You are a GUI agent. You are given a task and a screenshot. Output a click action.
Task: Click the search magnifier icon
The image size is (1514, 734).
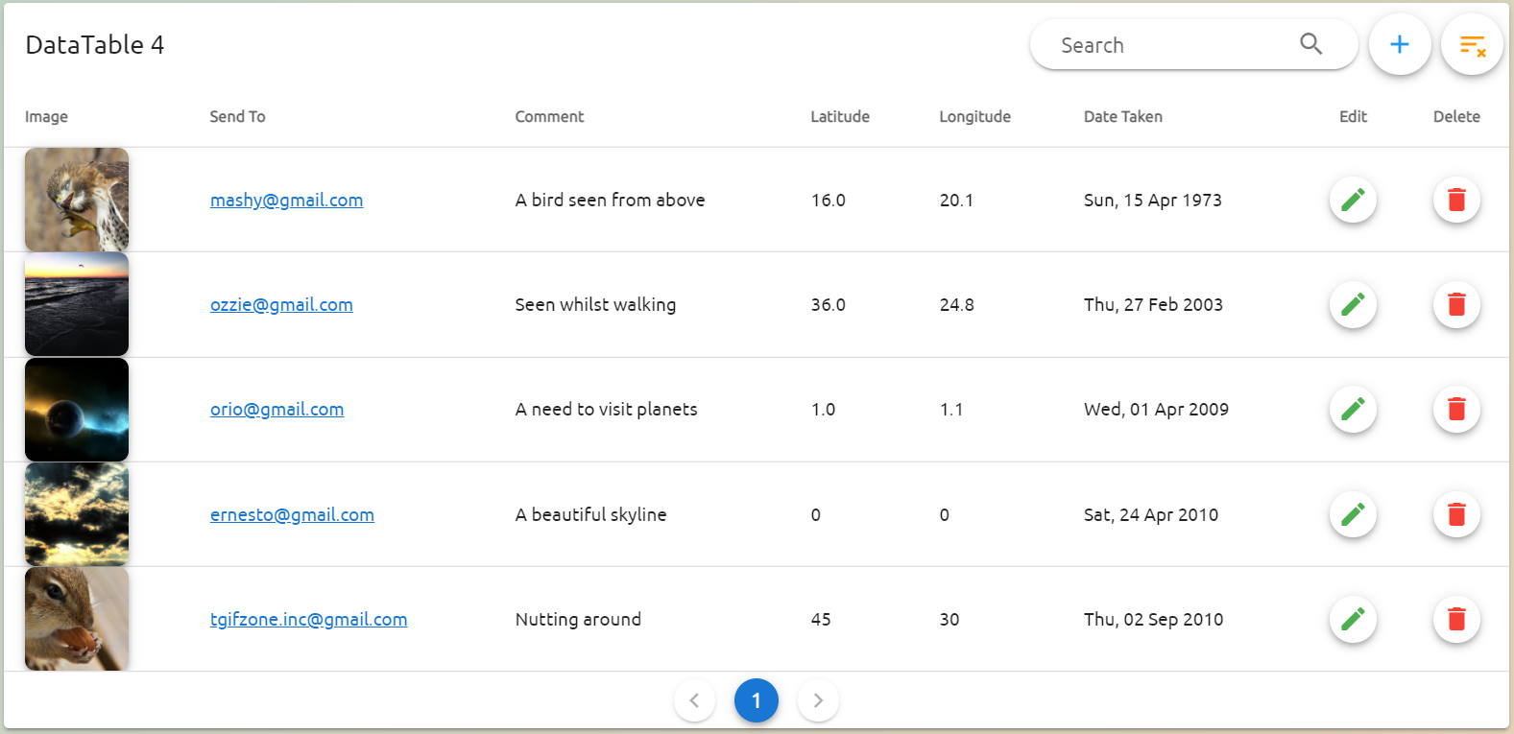coord(1310,44)
